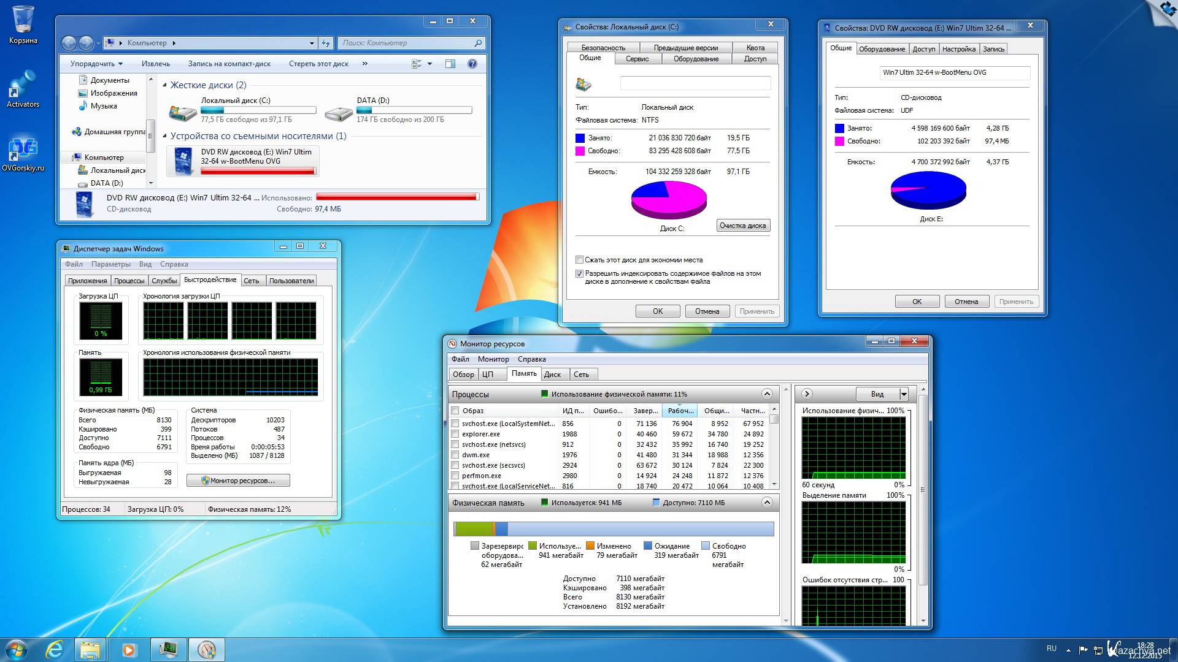The image size is (1178, 662).
Task: Click 'Очистка диска' button
Action: (x=743, y=226)
